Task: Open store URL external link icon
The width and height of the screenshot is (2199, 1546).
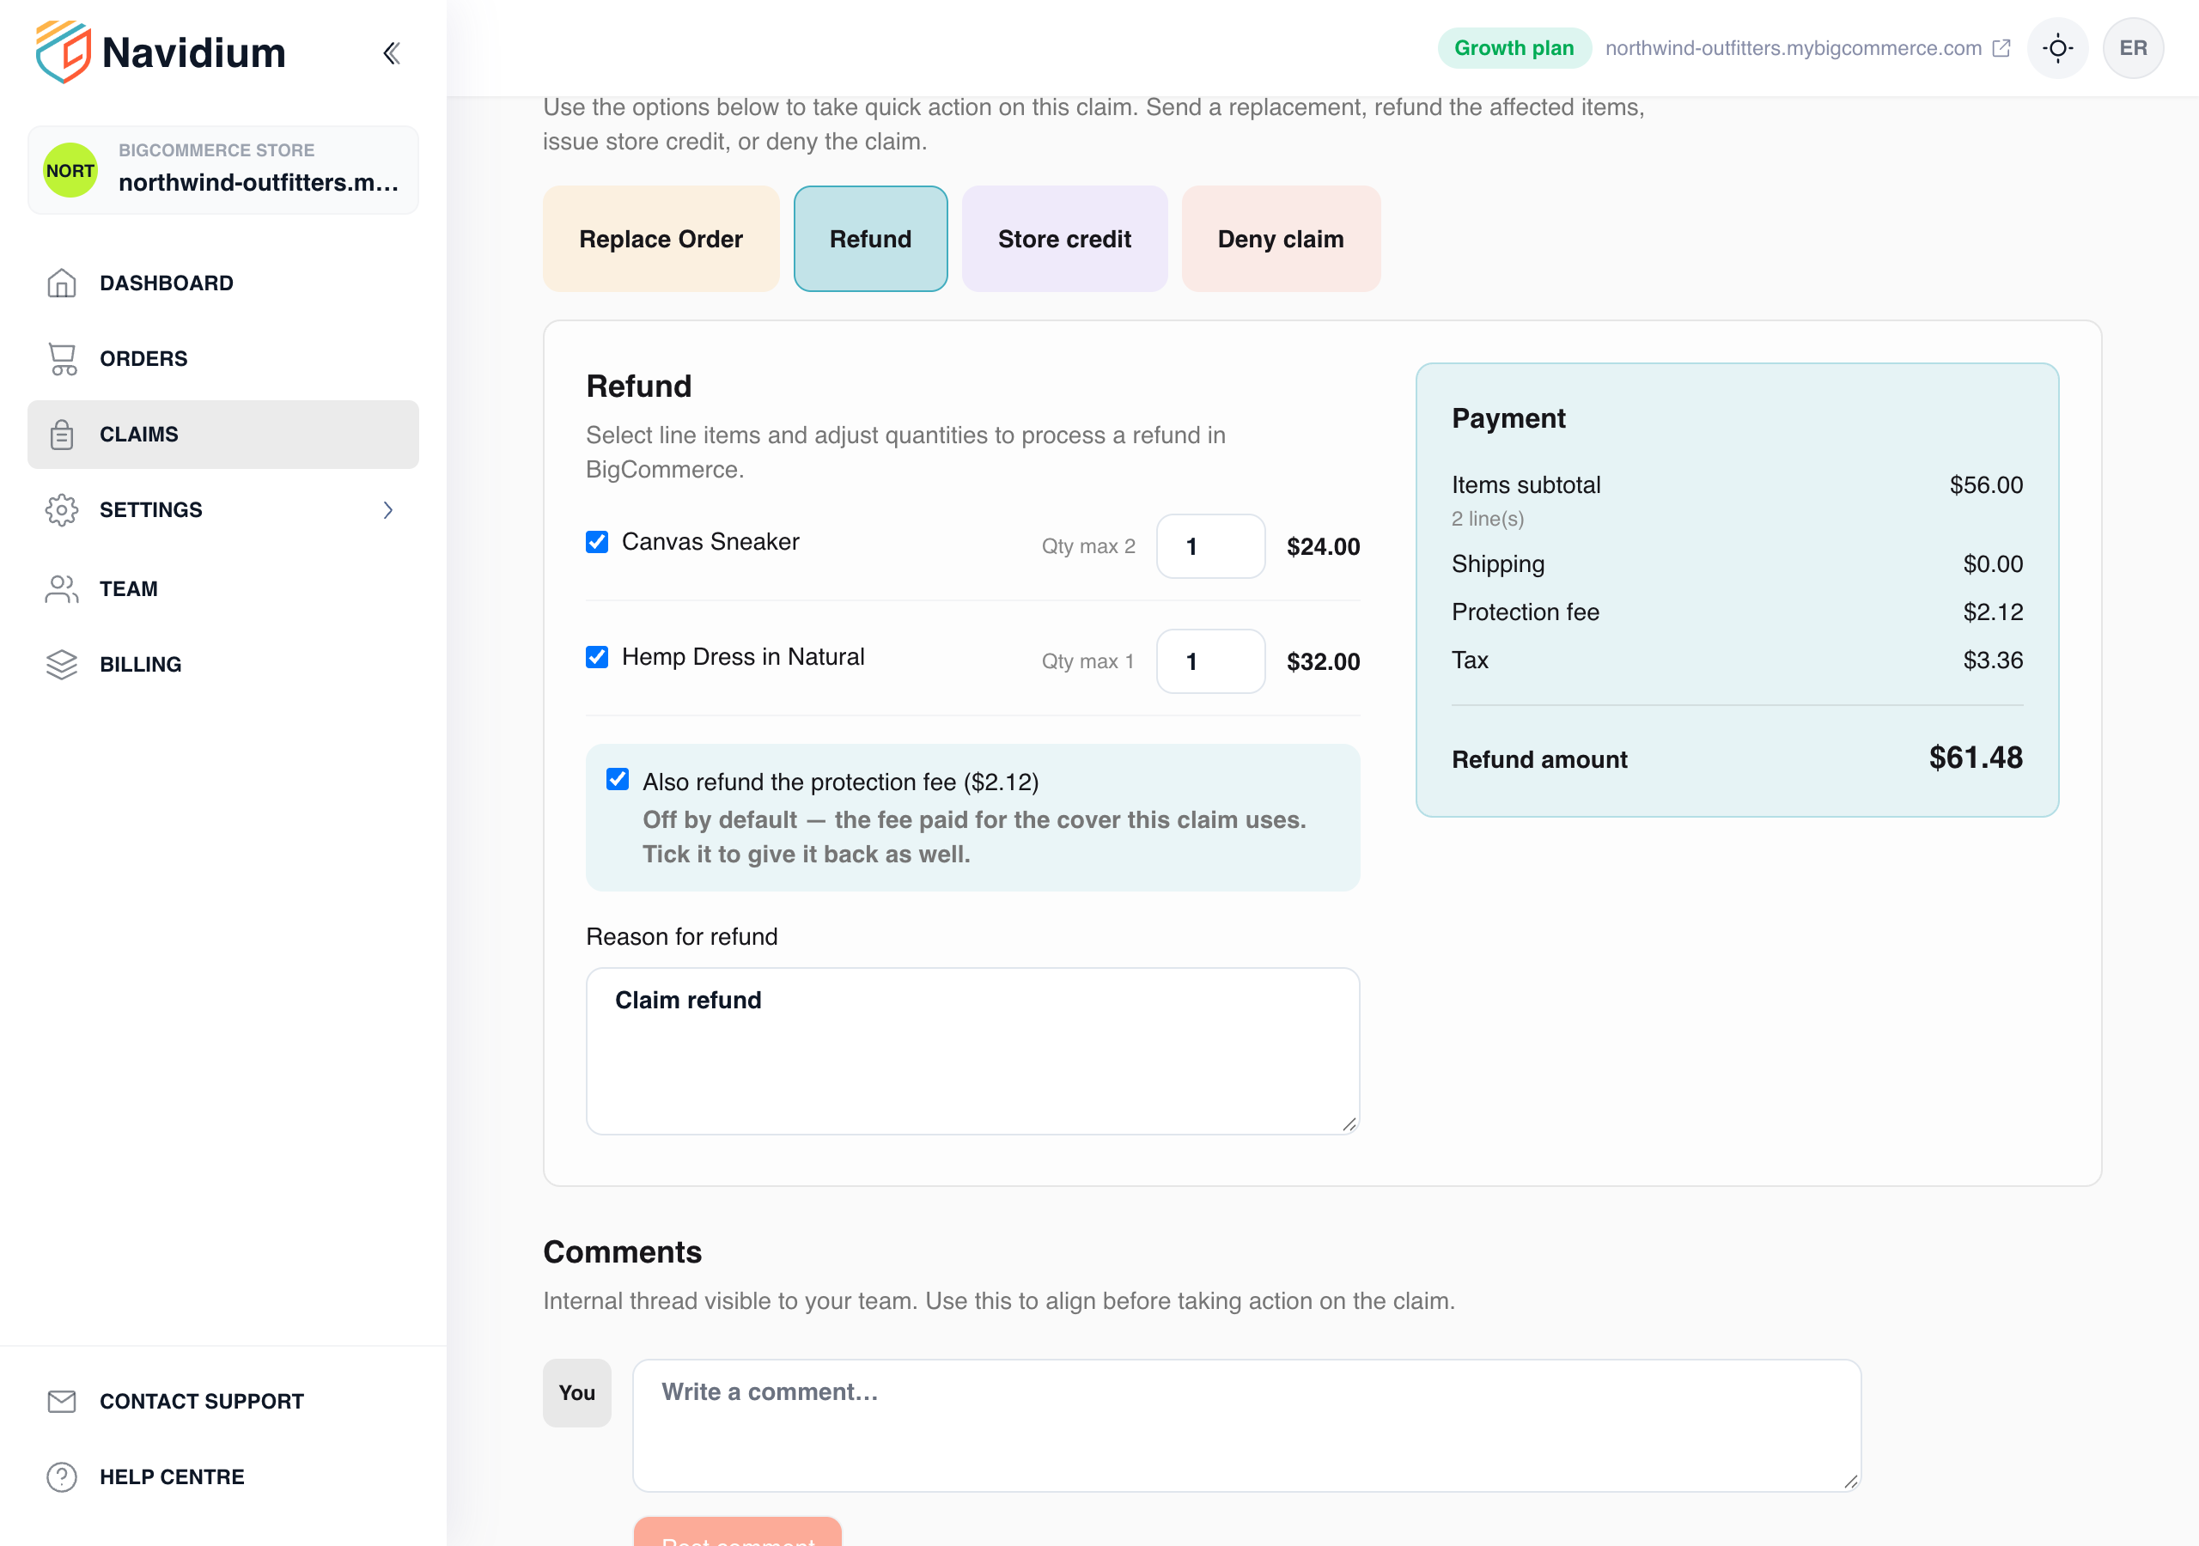Action: pyautogui.click(x=2001, y=48)
